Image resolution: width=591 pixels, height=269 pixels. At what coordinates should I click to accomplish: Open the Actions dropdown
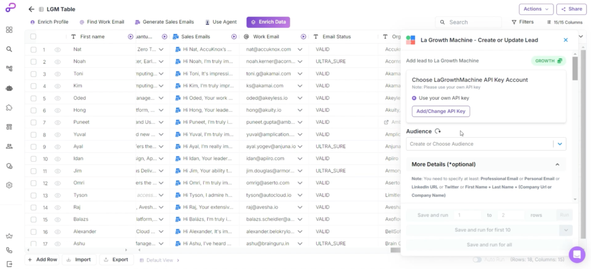(536, 9)
